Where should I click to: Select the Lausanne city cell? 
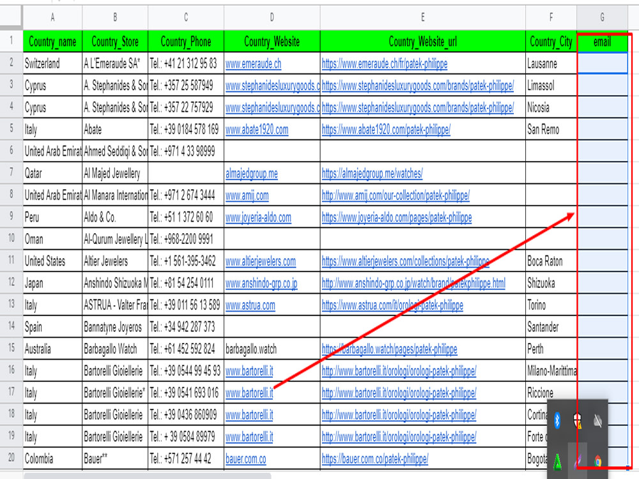click(551, 63)
